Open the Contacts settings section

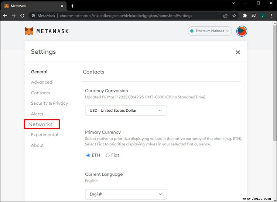click(x=41, y=93)
